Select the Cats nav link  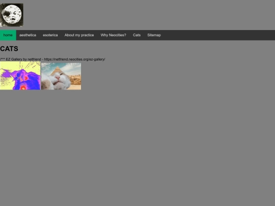(x=137, y=35)
